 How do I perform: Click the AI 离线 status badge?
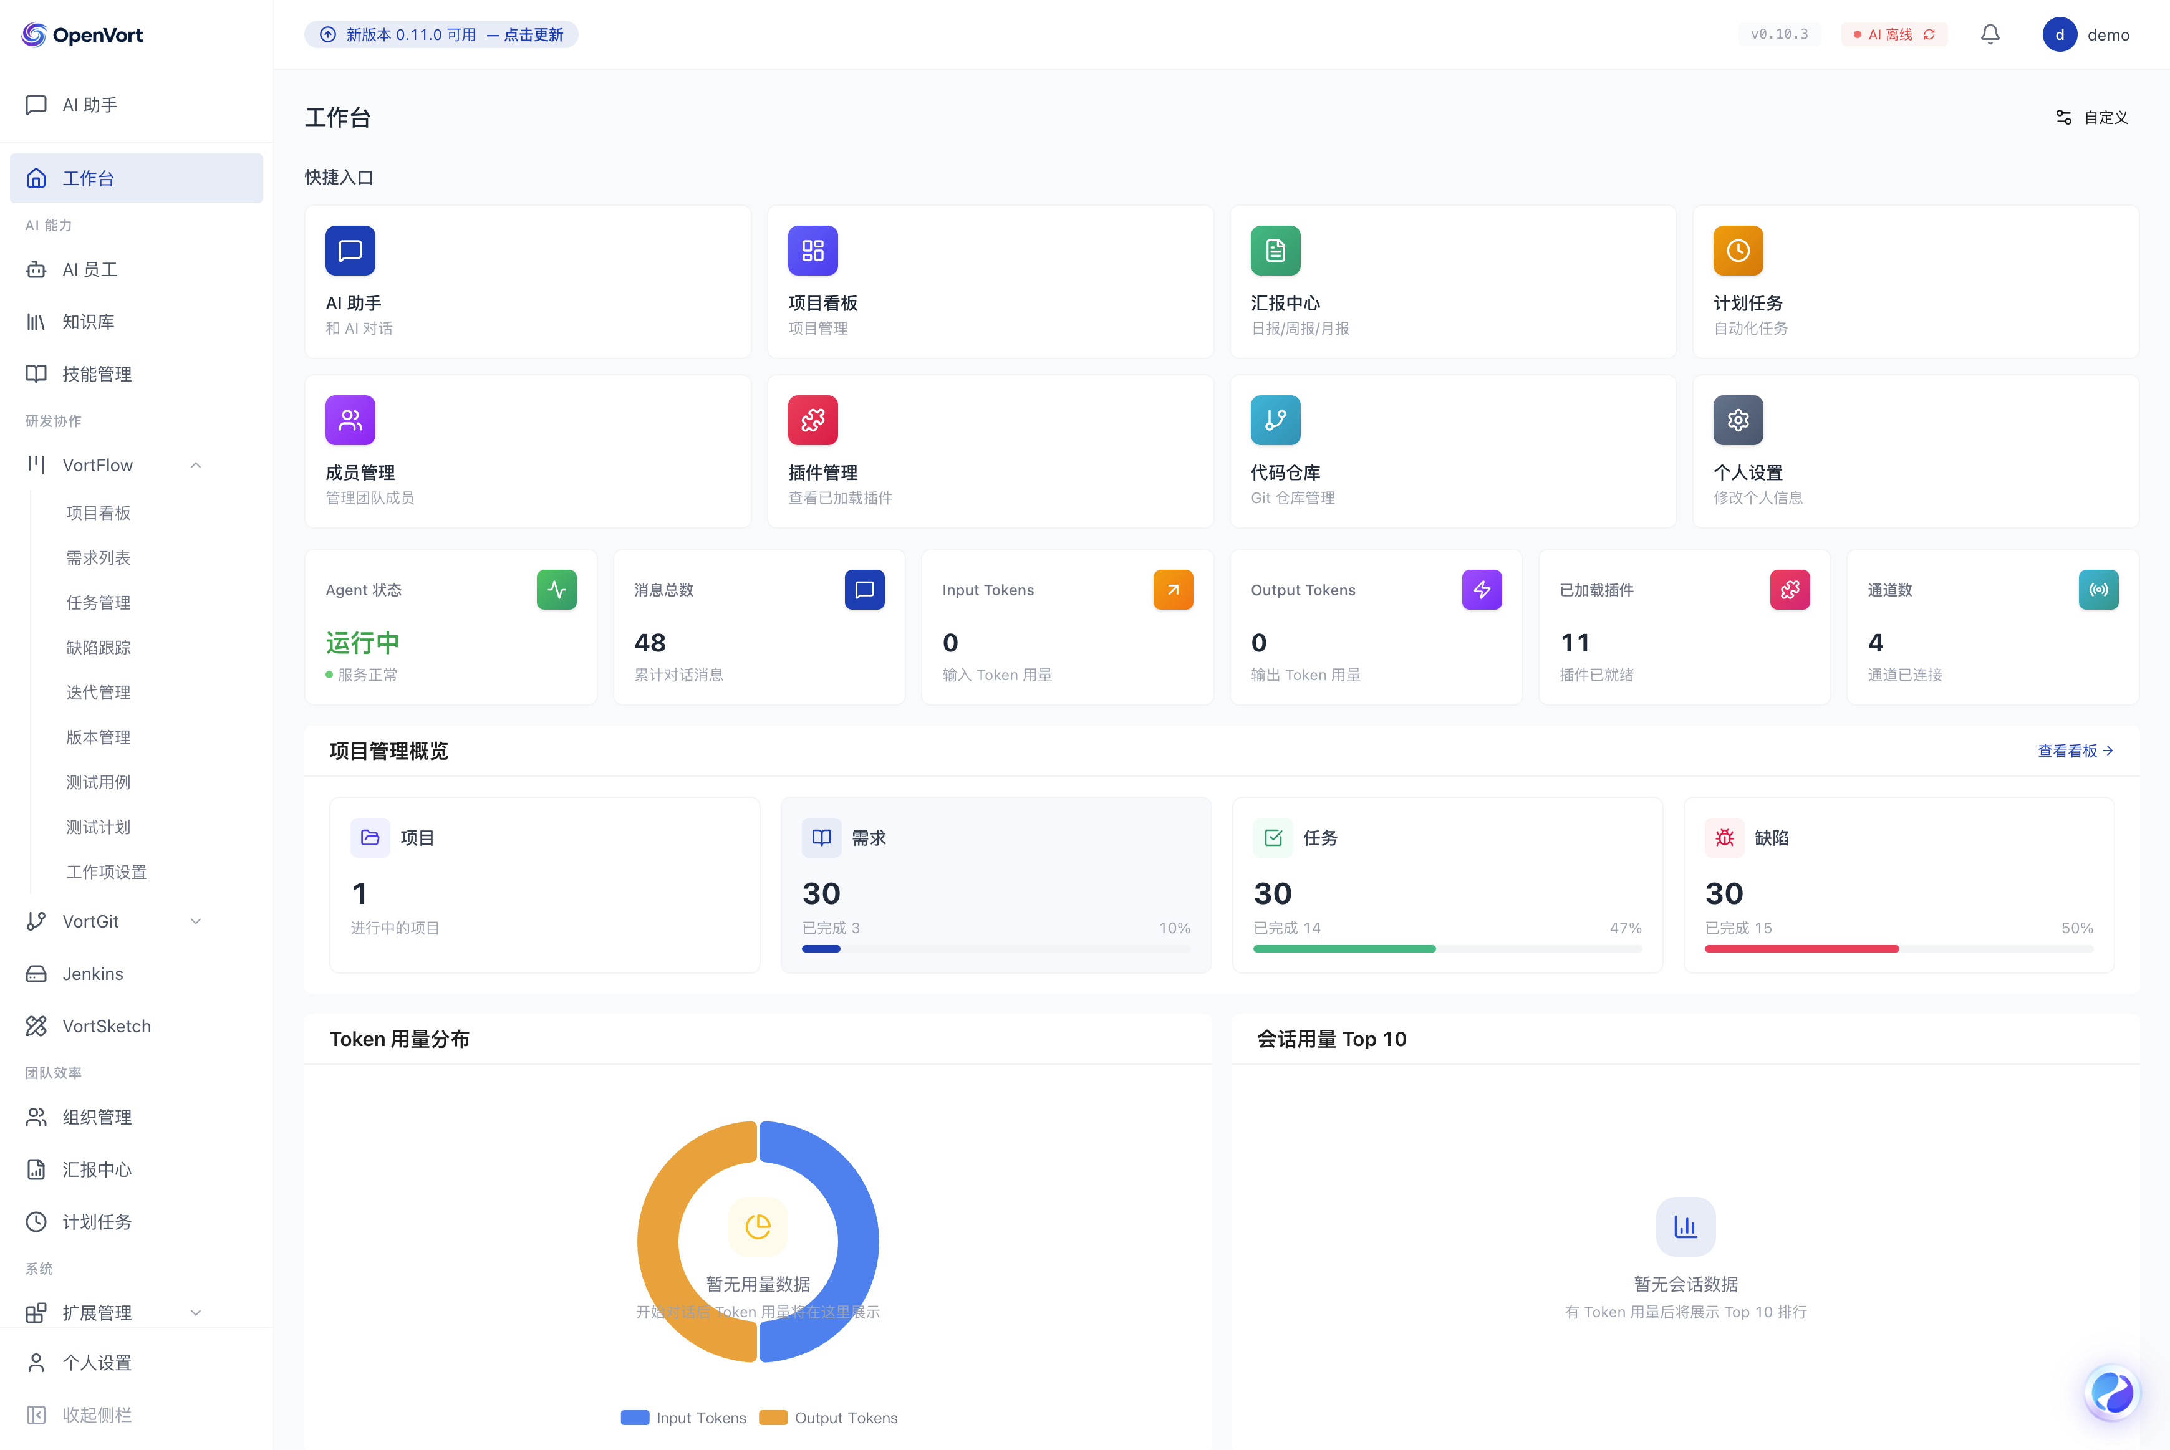click(x=1893, y=34)
